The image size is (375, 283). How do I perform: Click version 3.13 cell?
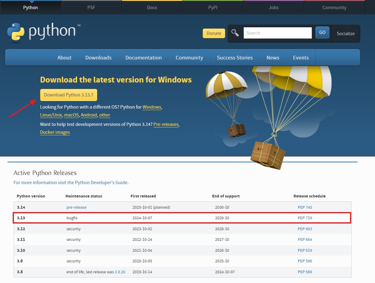click(21, 218)
